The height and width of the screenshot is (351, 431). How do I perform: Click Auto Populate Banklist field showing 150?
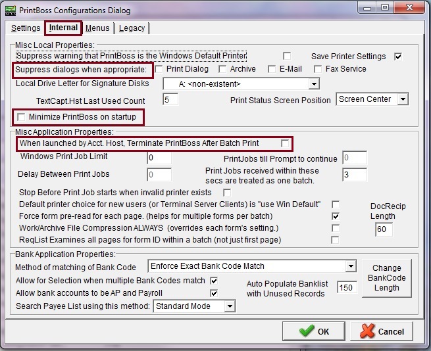[x=347, y=287]
